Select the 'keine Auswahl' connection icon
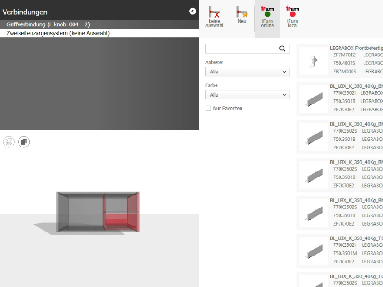The height and width of the screenshot is (287, 383). pos(214,17)
